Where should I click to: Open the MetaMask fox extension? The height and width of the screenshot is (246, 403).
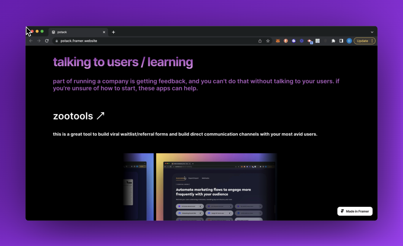click(x=278, y=41)
